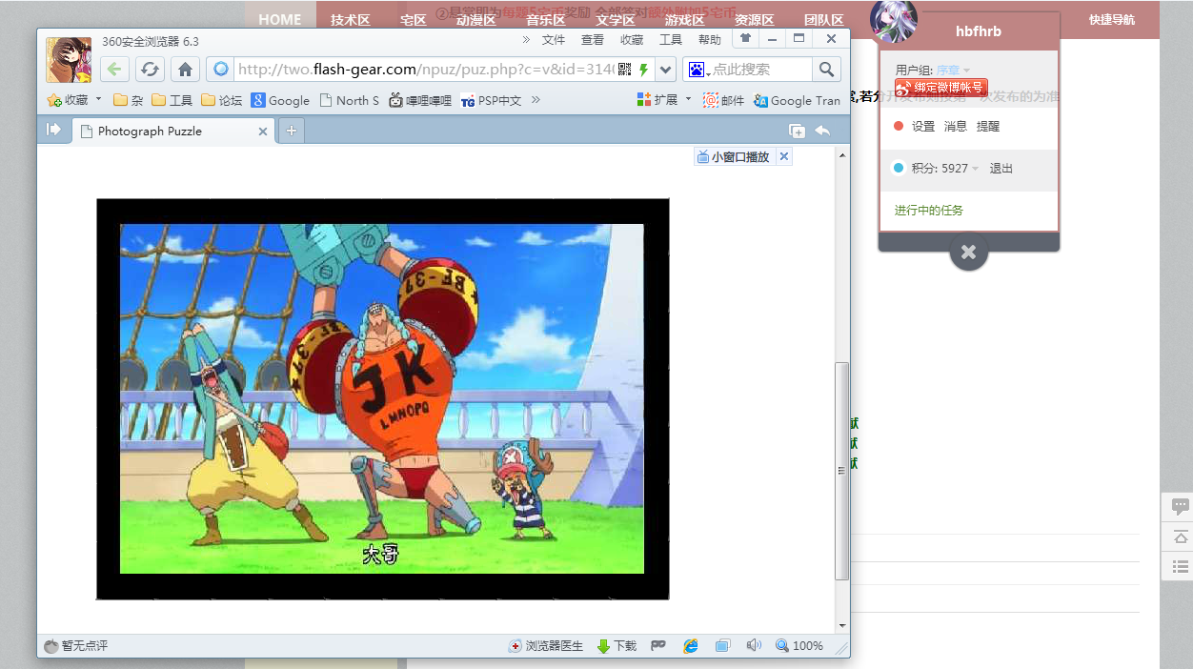Go to the home page icon
The height and width of the screenshot is (669, 1193).
(186, 70)
